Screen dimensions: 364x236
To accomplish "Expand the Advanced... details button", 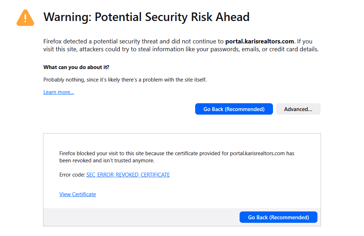I will (298, 109).
